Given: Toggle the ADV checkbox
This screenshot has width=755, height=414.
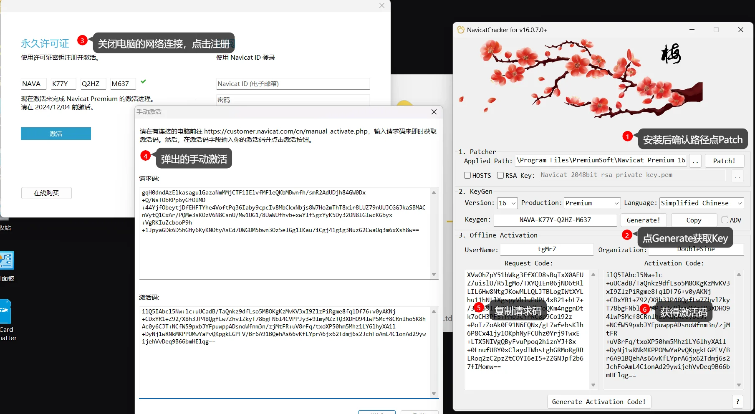Looking at the screenshot, I should tap(725, 220).
